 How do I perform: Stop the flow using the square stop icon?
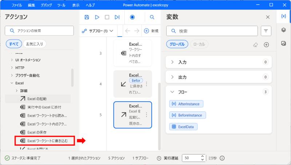point(107,17)
